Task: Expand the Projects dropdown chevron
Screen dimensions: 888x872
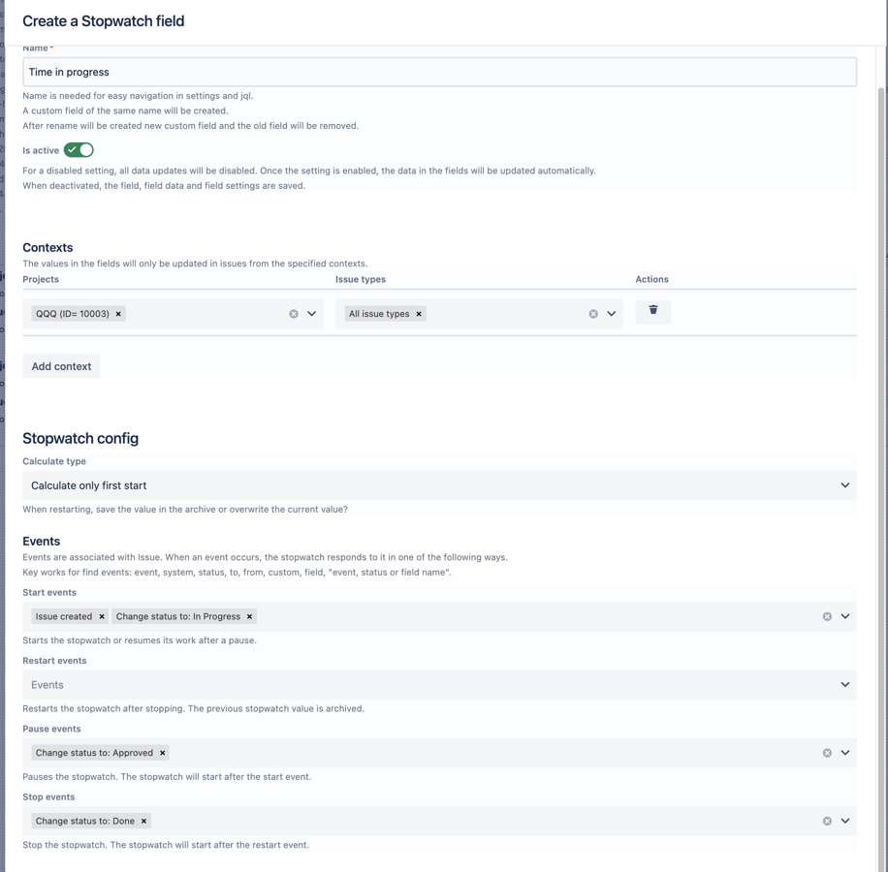Action: (312, 314)
